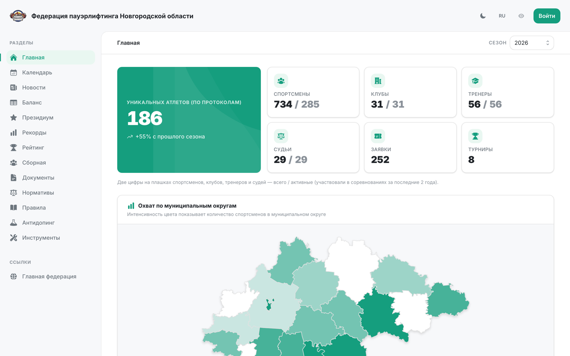The height and width of the screenshot is (356, 570).
Task: Open the season 2026 dropdown
Action: (532, 43)
